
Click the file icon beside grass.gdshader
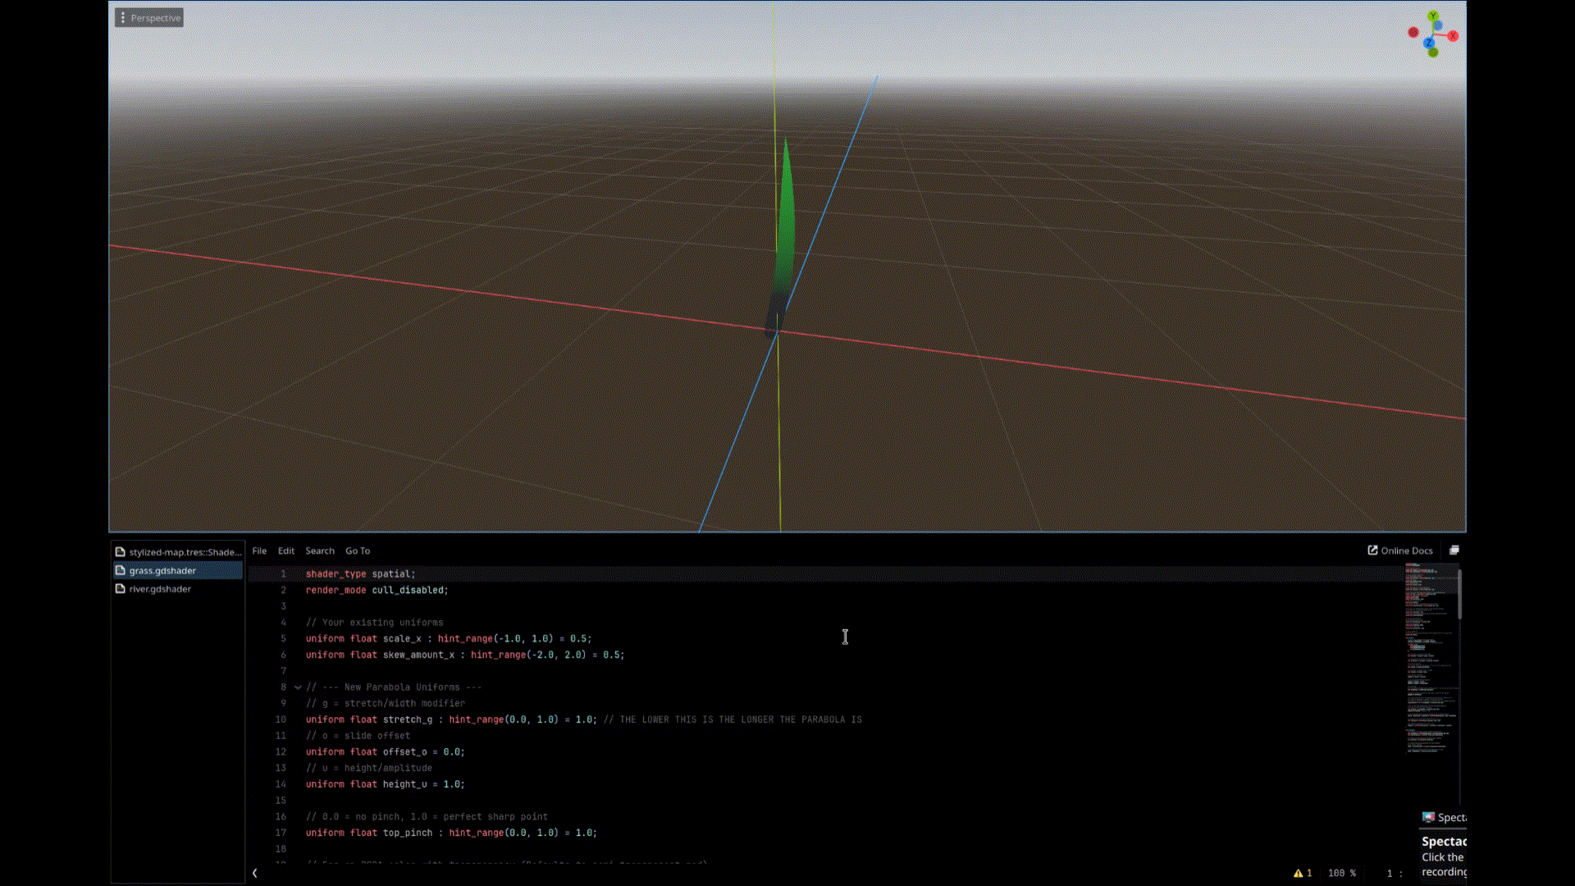click(x=121, y=570)
